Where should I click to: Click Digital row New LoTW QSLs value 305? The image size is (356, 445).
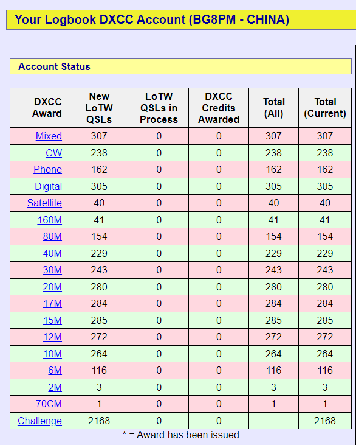pos(99,186)
